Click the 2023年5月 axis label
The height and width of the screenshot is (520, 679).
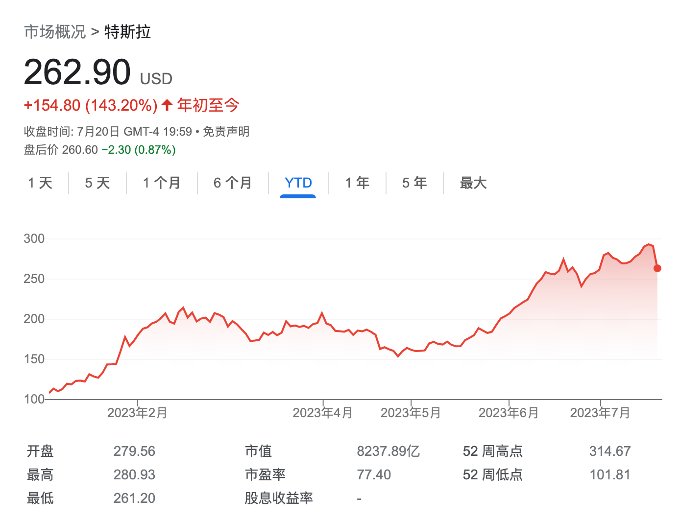411,413
